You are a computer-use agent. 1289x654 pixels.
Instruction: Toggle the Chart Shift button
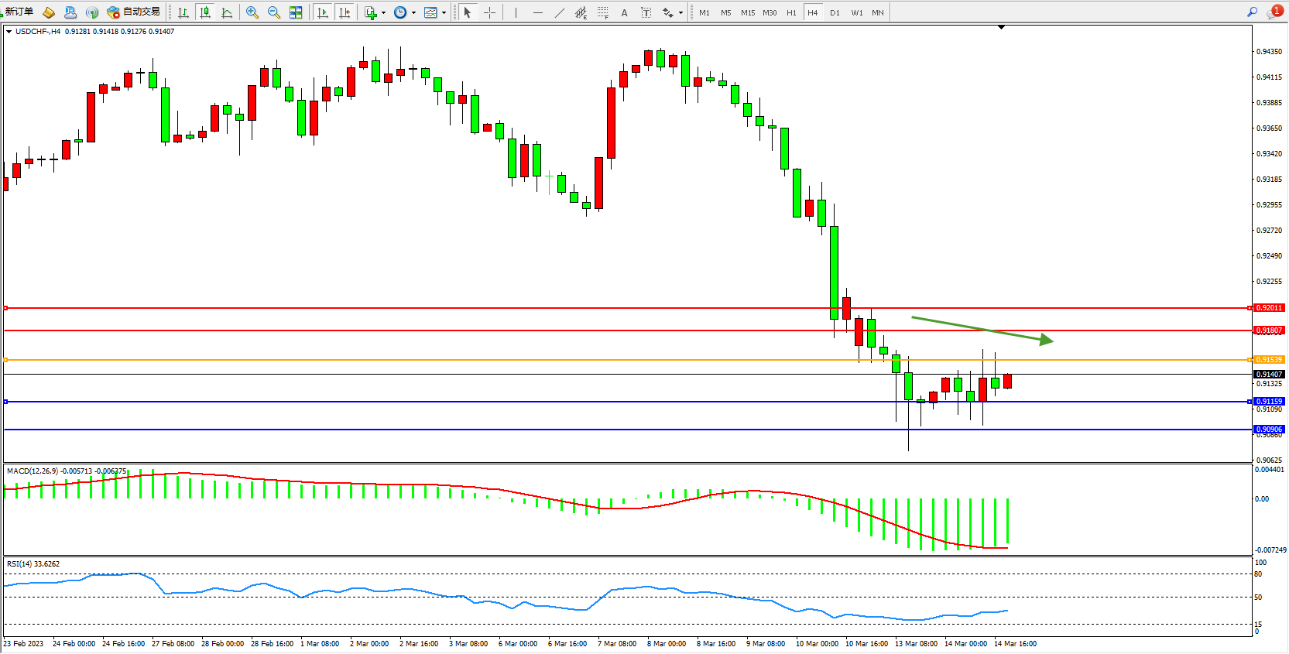(x=345, y=12)
